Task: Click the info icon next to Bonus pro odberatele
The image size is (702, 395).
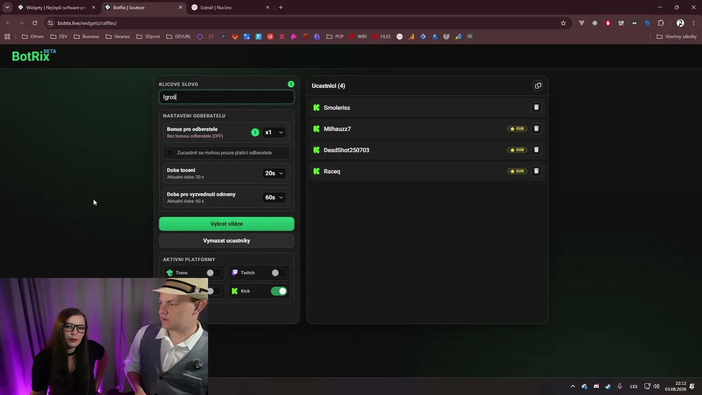Action: pyautogui.click(x=255, y=132)
